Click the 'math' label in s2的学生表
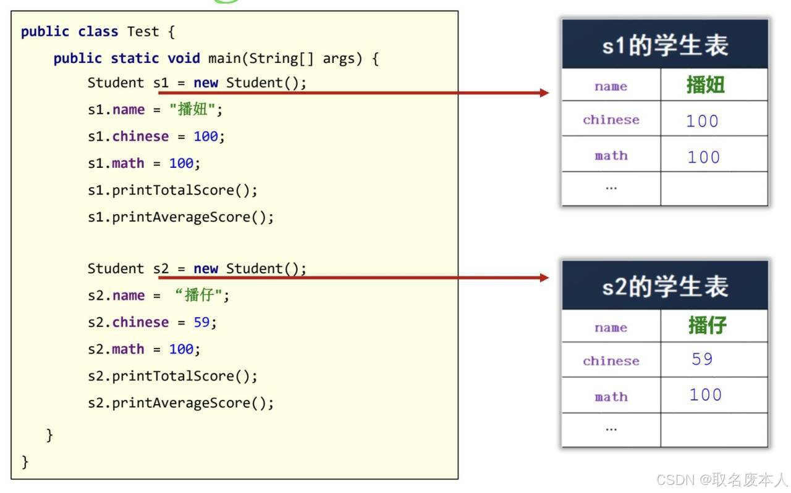Image resolution: width=791 pixels, height=493 pixels. coord(611,396)
